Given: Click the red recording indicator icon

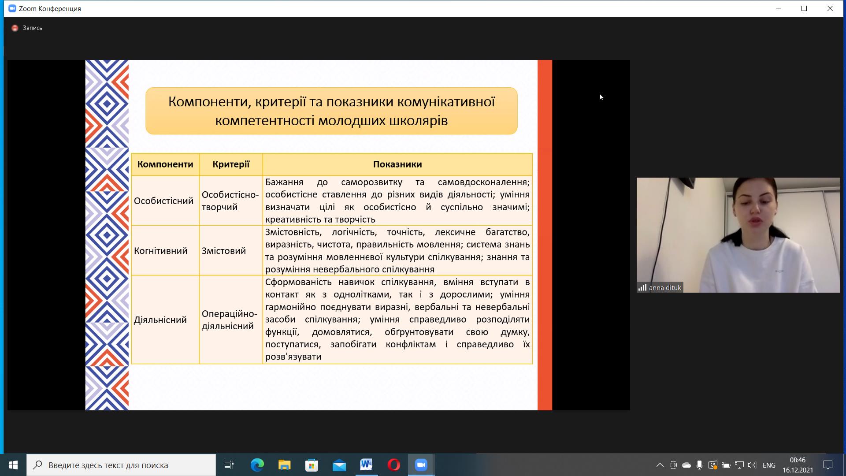Looking at the screenshot, I should (15, 28).
